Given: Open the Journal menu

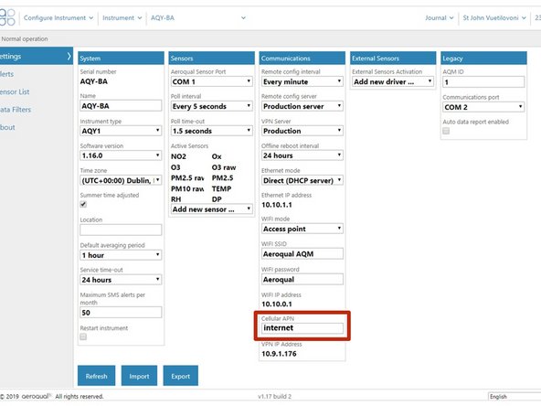Looking at the screenshot, I should [x=439, y=18].
